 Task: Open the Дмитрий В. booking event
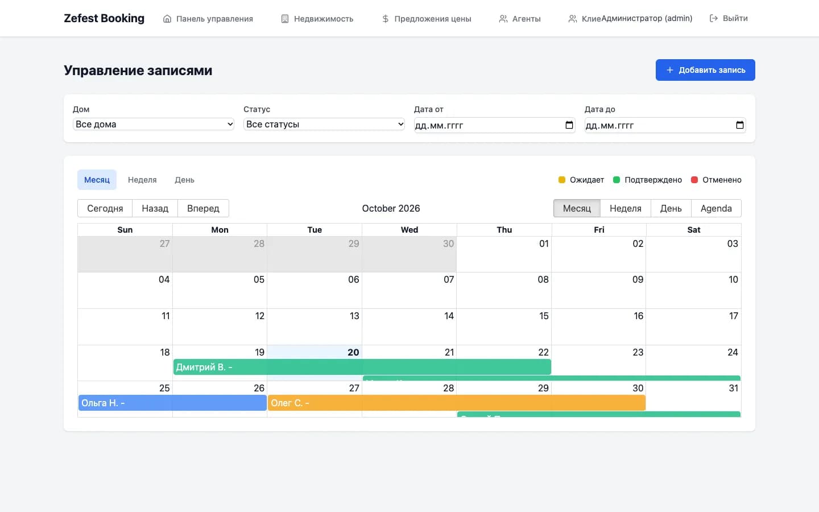pyautogui.click(x=362, y=367)
